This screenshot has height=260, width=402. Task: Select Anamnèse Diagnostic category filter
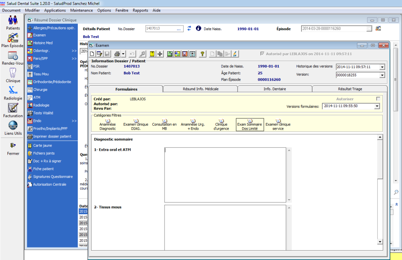108,125
